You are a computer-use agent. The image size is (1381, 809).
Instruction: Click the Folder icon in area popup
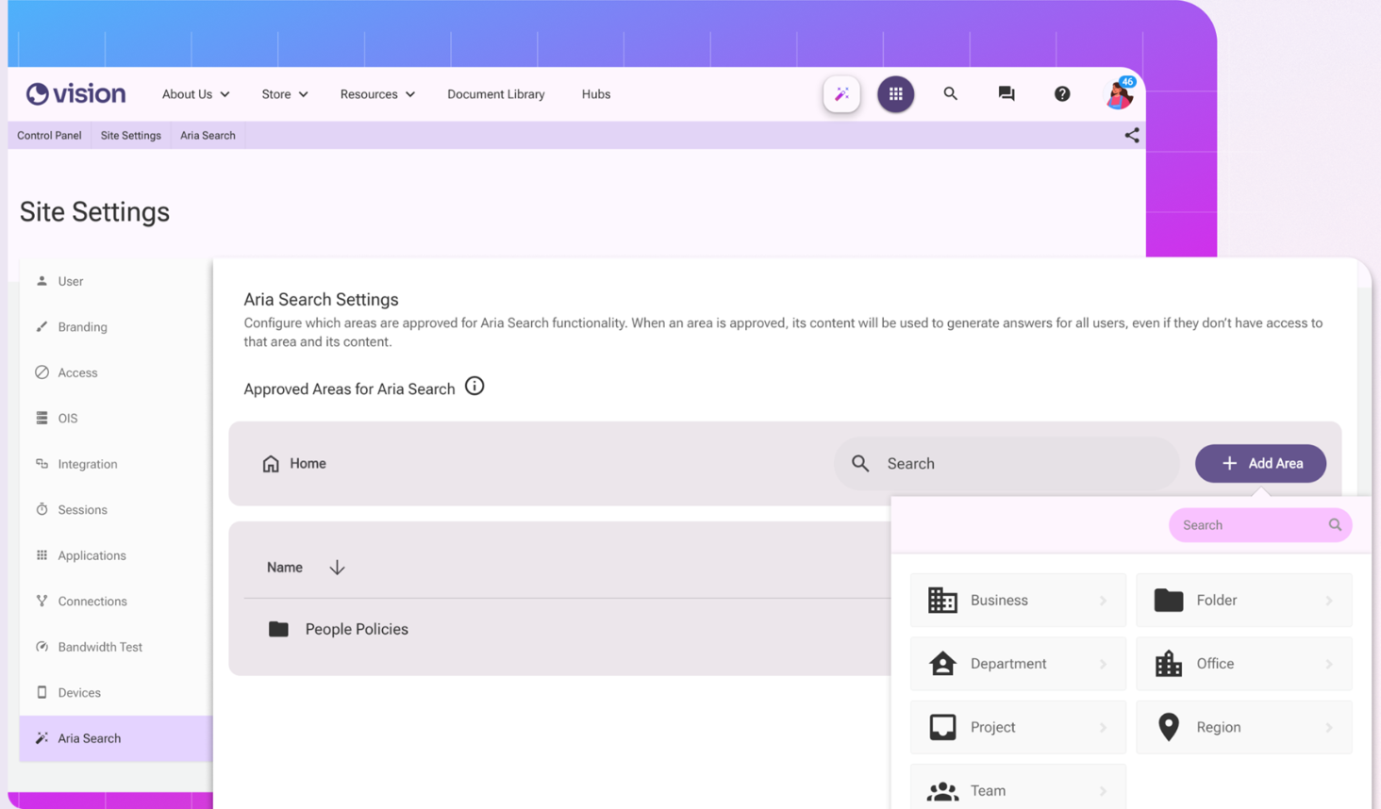tap(1169, 601)
